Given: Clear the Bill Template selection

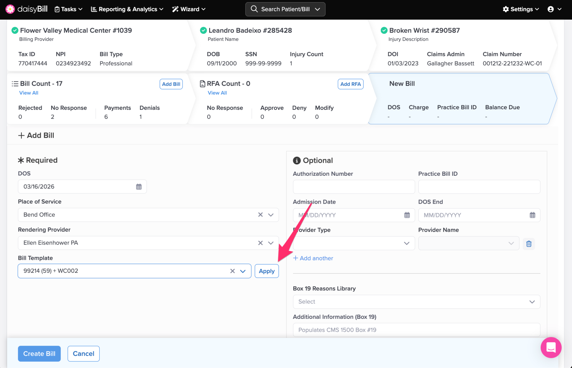Looking at the screenshot, I should pyautogui.click(x=232, y=271).
